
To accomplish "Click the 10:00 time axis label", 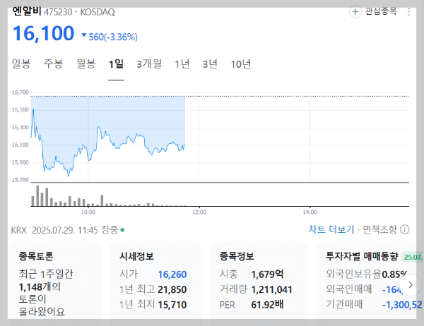I will click(x=88, y=212).
